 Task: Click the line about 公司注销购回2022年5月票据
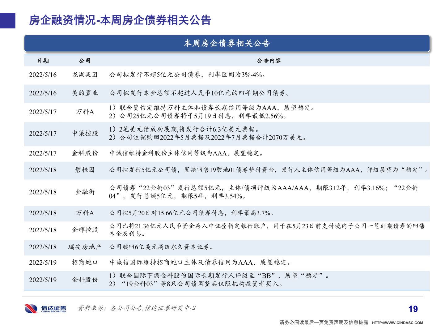pyautogui.click(x=208, y=137)
